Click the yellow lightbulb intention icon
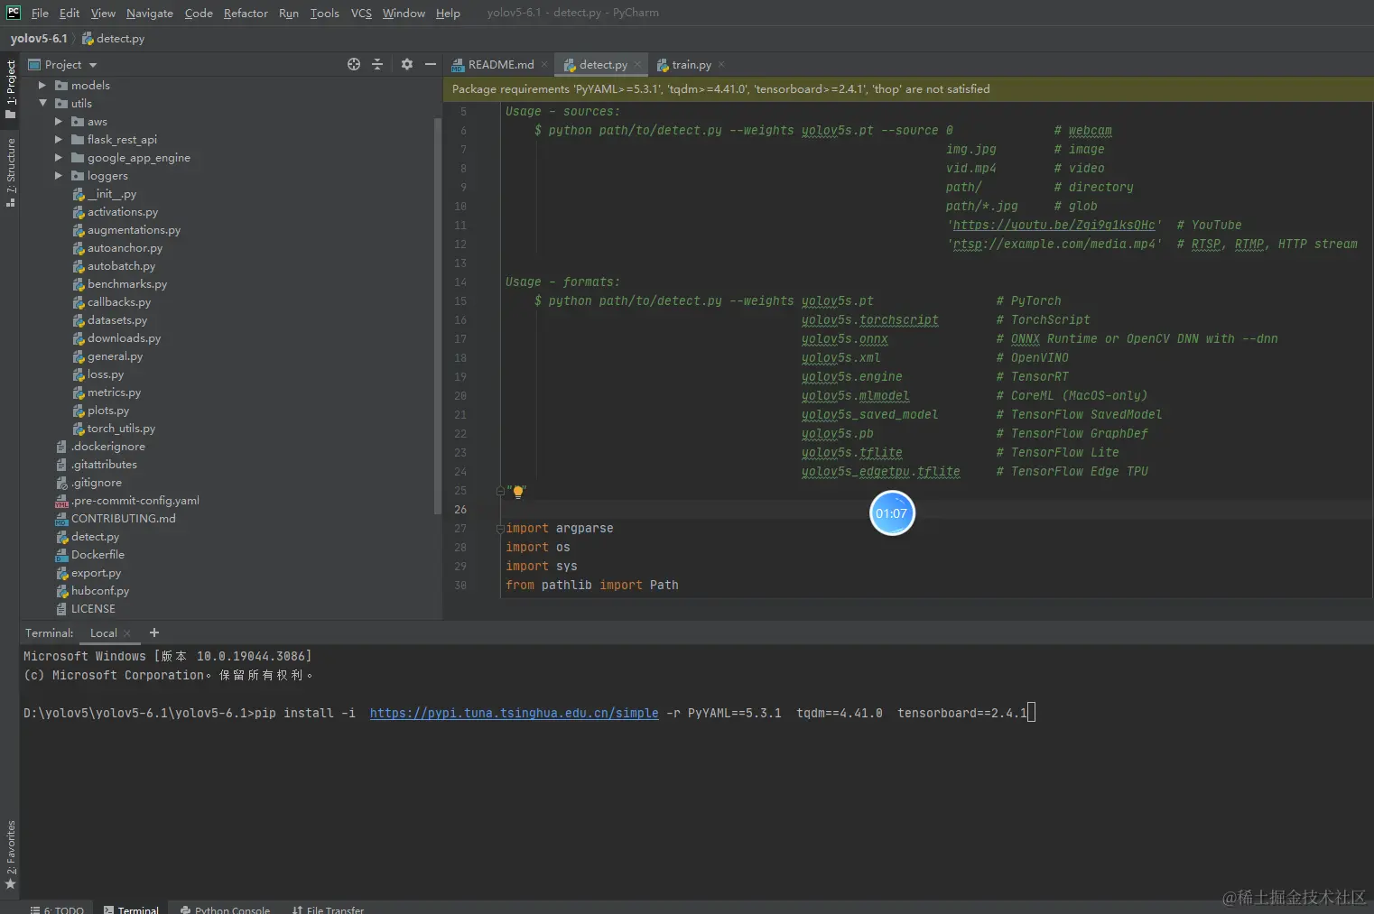This screenshot has width=1374, height=914. 518,492
